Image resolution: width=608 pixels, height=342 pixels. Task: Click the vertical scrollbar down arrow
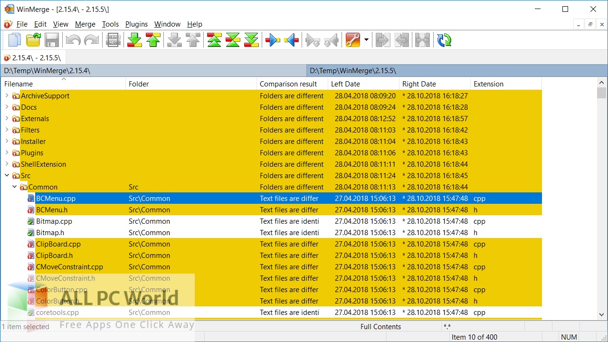tap(601, 314)
